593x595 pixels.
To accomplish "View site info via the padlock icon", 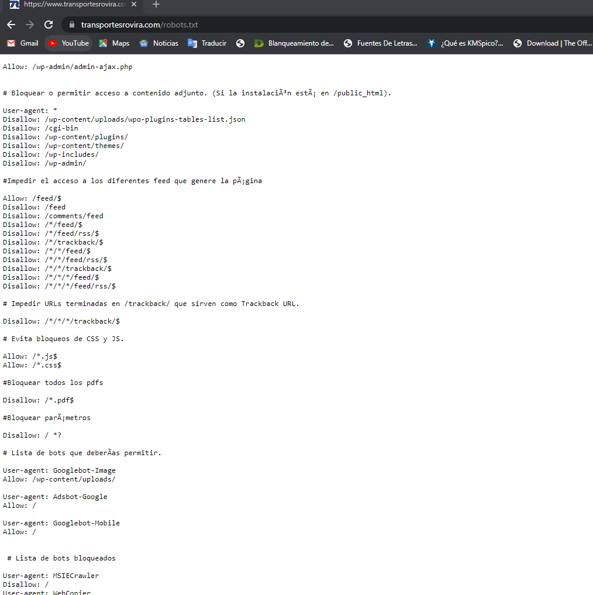I will [72, 25].
